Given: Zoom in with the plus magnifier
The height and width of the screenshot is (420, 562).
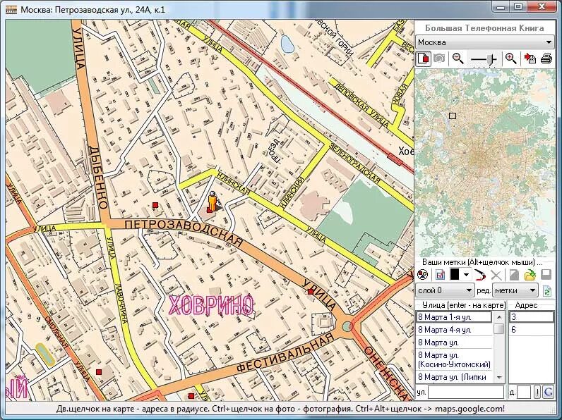Looking at the screenshot, I should coord(510,58).
